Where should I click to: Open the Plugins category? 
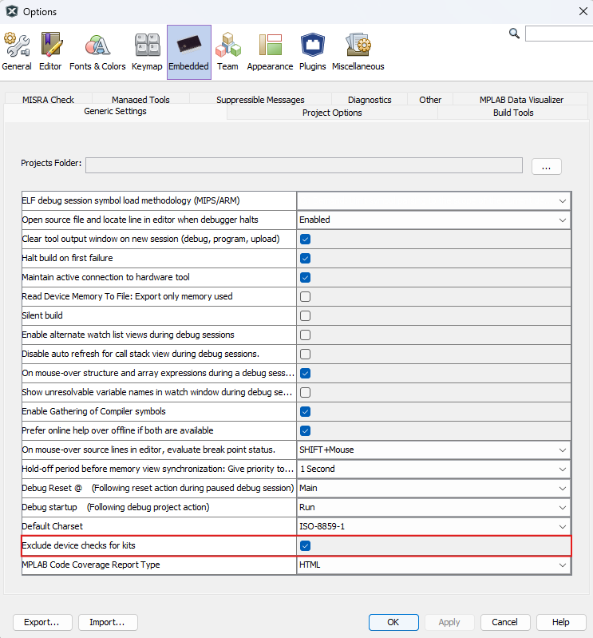pyautogui.click(x=312, y=51)
